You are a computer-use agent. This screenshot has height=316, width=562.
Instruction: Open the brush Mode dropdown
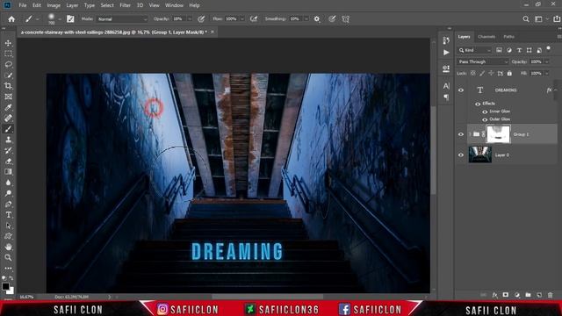[122, 19]
